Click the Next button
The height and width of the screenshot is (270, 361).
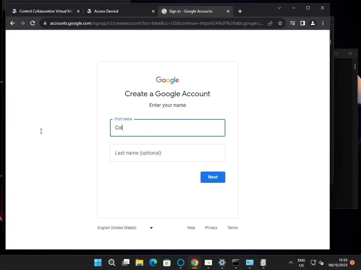[213, 177]
